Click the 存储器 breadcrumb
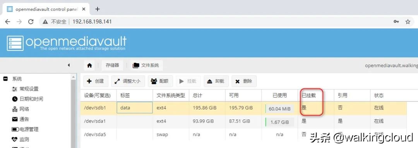This screenshot has height=148, width=418. tap(112, 65)
